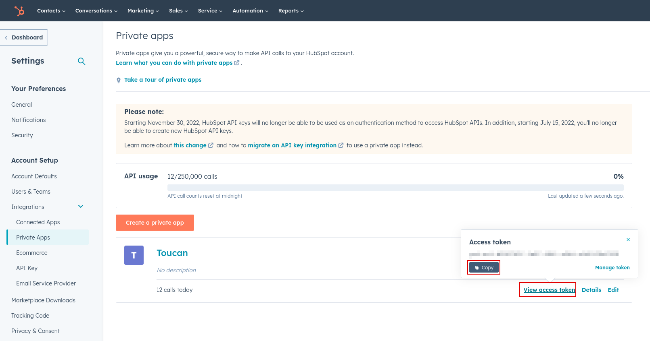
Task: Open Ecommerce integrations
Action: 32,253
